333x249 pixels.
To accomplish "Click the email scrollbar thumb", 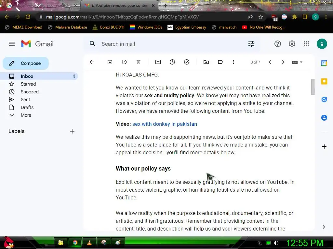I will tap(313, 87).
